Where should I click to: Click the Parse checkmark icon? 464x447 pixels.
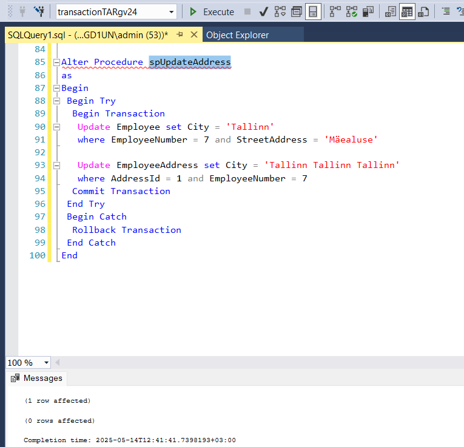pyautogui.click(x=263, y=12)
